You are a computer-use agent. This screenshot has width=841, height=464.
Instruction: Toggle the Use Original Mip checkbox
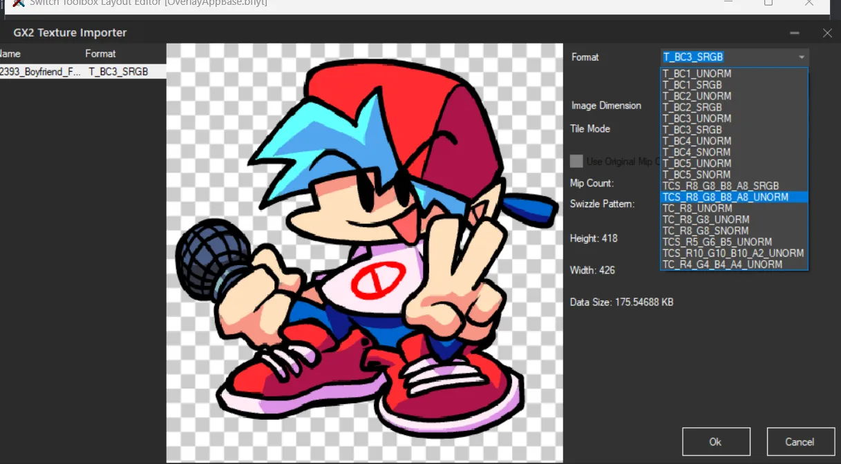(x=576, y=161)
